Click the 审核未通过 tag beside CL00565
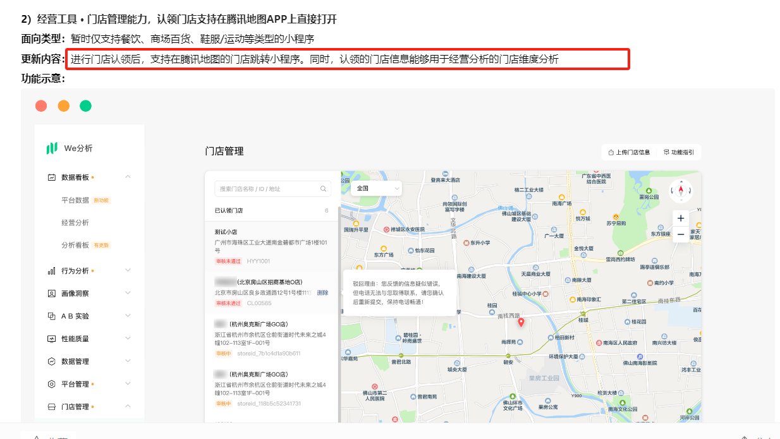Image resolution: width=780 pixels, height=439 pixels. tap(228, 303)
